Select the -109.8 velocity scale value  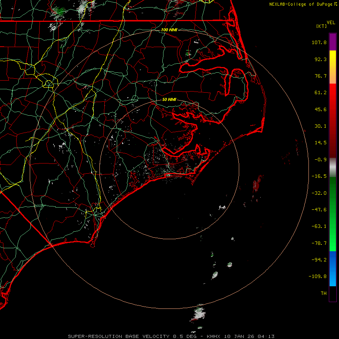click(318, 276)
